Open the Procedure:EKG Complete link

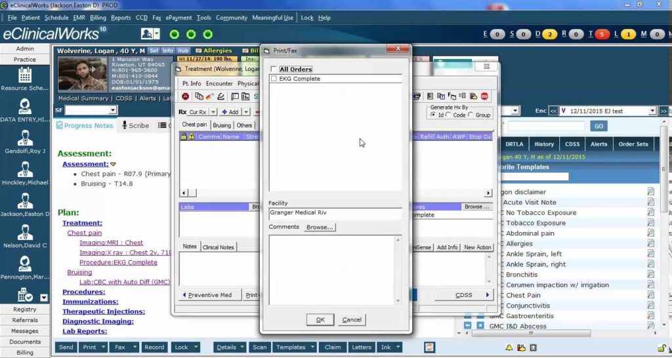tap(118, 262)
